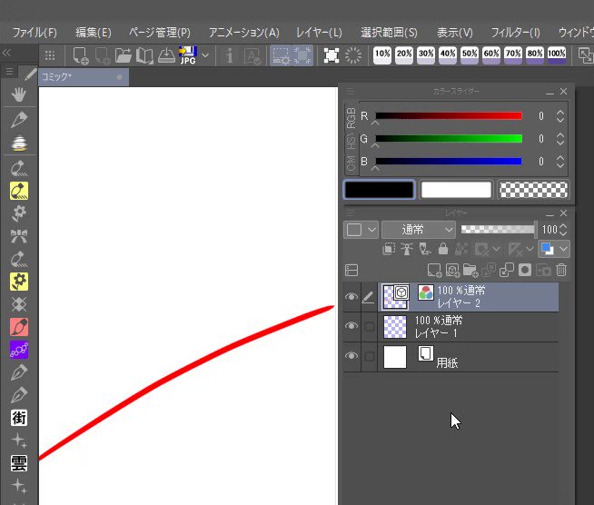This screenshot has width=594, height=505.
Task: Expand the dropdown arrow beside JPG export
Action: point(205,55)
